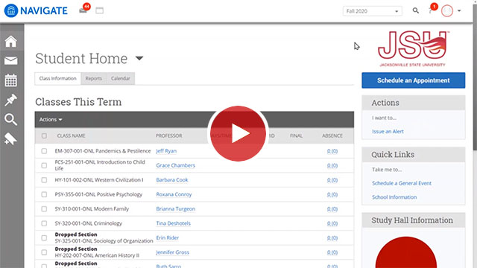The image size is (477, 268).
Task: Open professor Erin Rider link
Action: pos(167,237)
